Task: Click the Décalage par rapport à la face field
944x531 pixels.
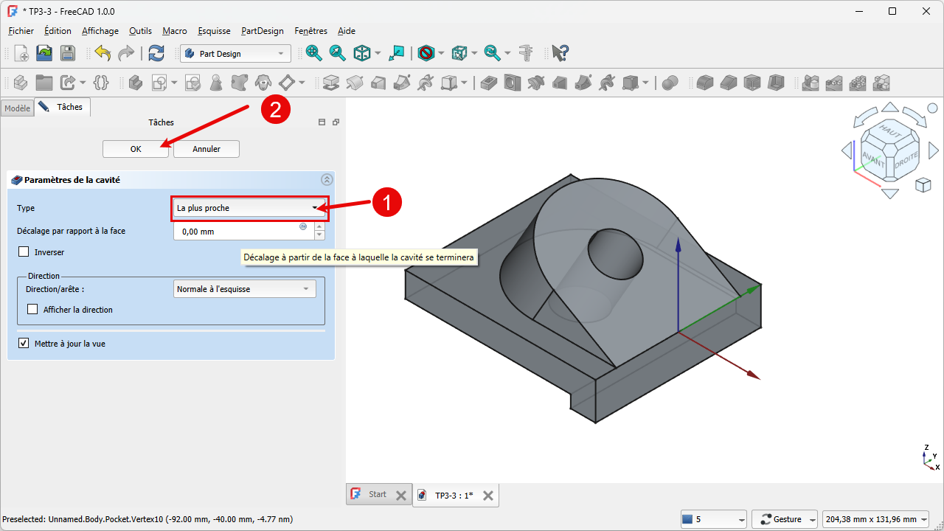Action: (236, 232)
